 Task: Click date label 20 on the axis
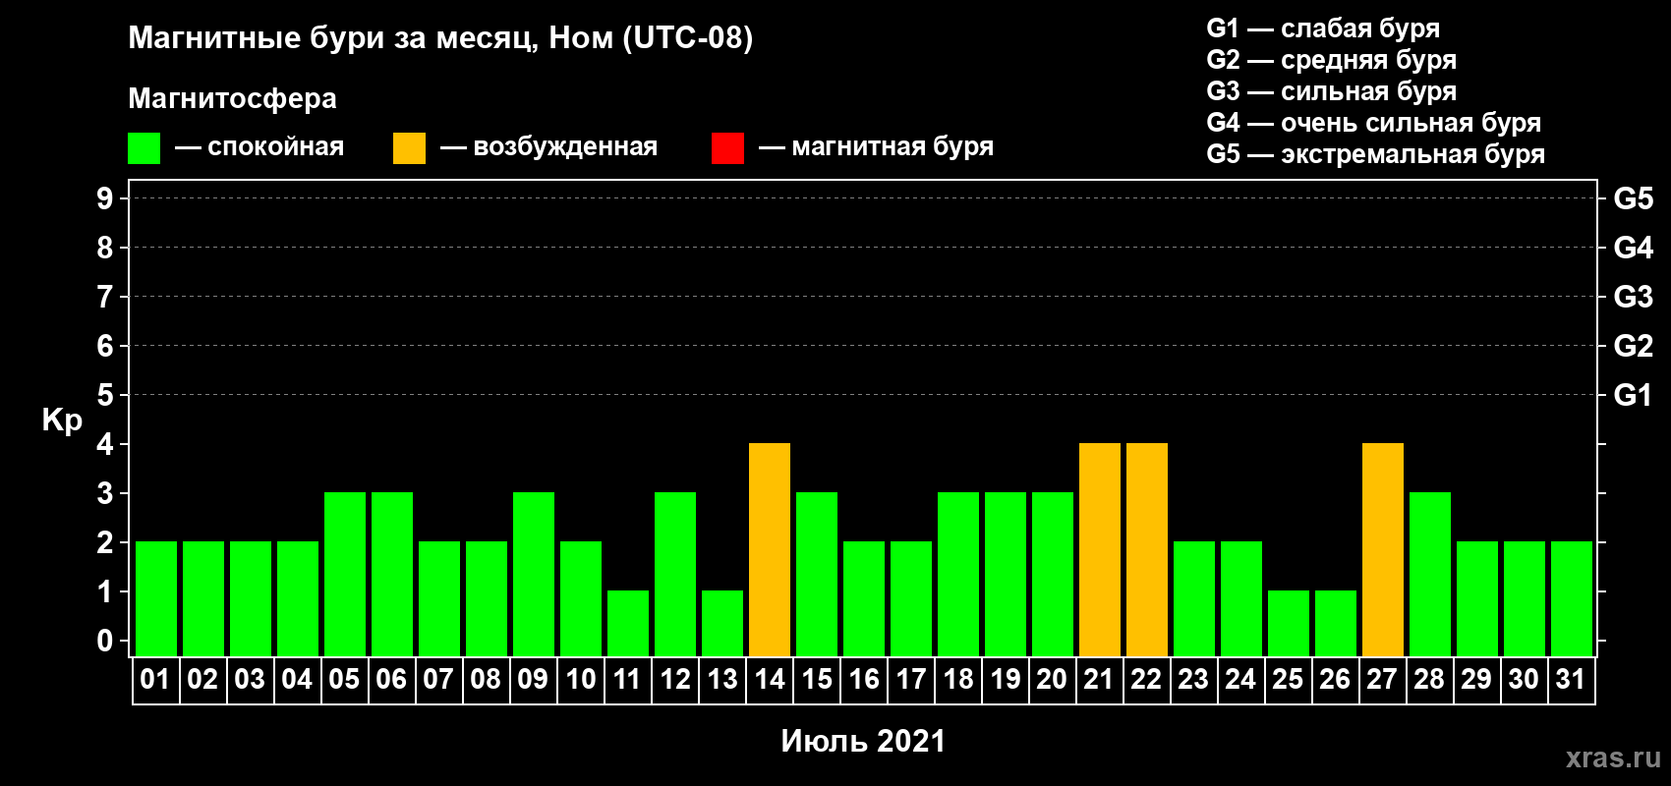(1052, 679)
